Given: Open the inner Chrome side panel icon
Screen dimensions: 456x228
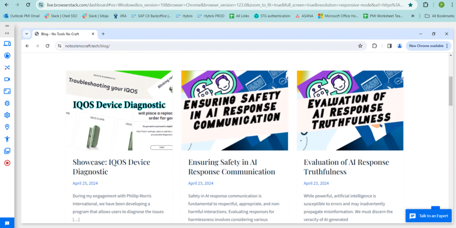Looking at the screenshot, I should (x=389, y=46).
